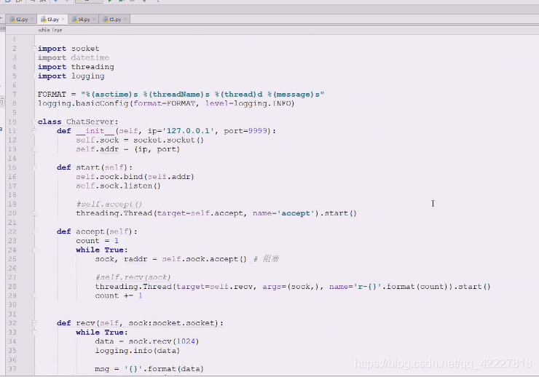Viewport: 539px width, 377px height.
Task: Click the 'start' method name on line 15
Action: pyautogui.click(x=87, y=167)
